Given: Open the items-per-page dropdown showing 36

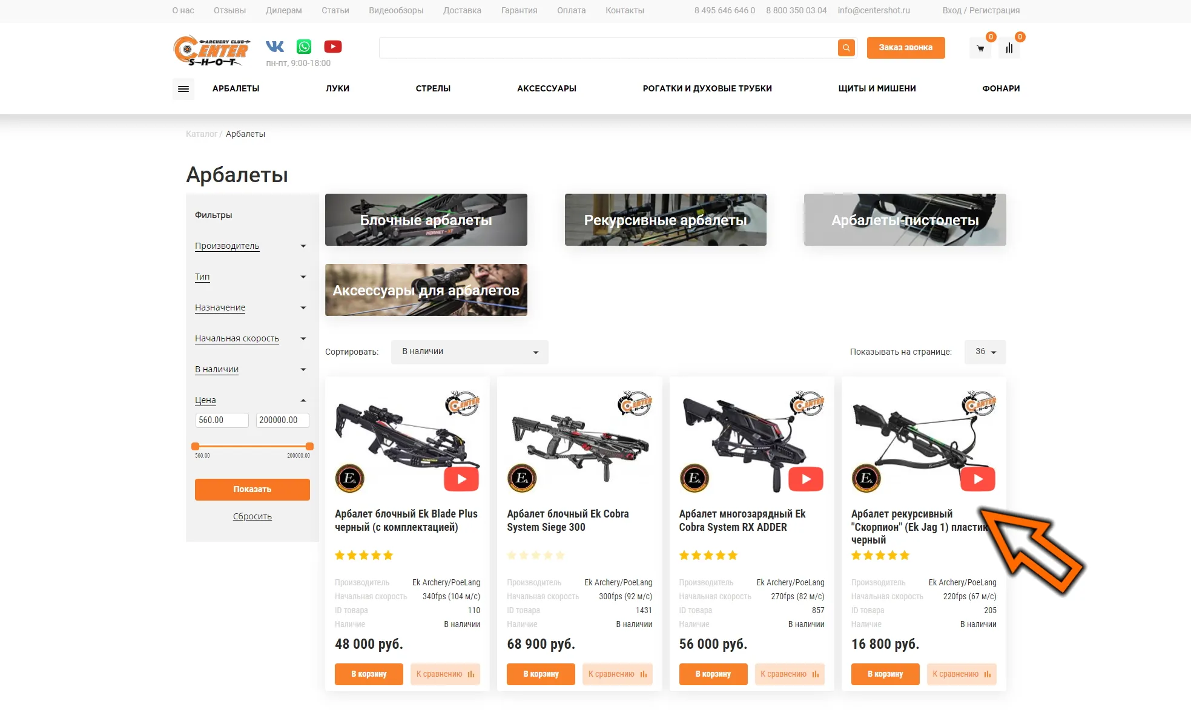Looking at the screenshot, I should coord(985,352).
